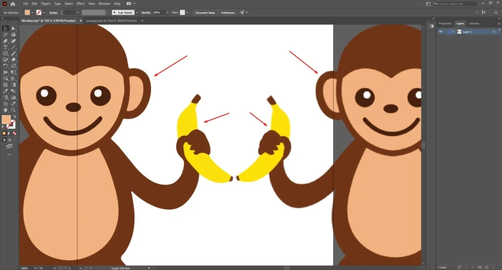The height and width of the screenshot is (270, 502).
Task: Switch to Libraries panel tab
Action: pyautogui.click(x=474, y=24)
